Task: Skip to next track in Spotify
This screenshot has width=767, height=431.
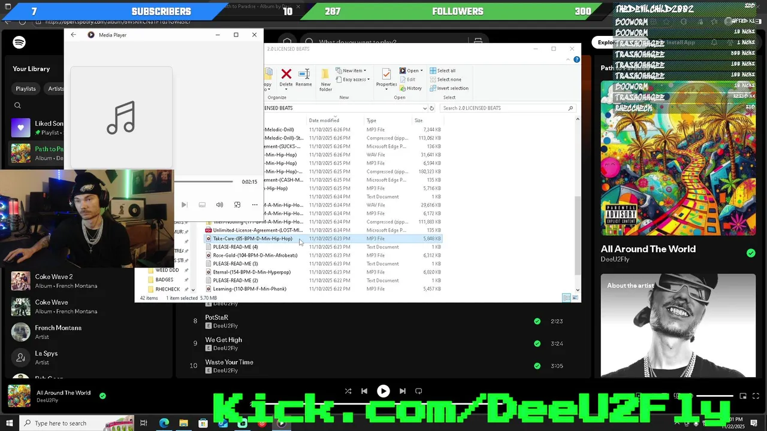Action: (403, 391)
